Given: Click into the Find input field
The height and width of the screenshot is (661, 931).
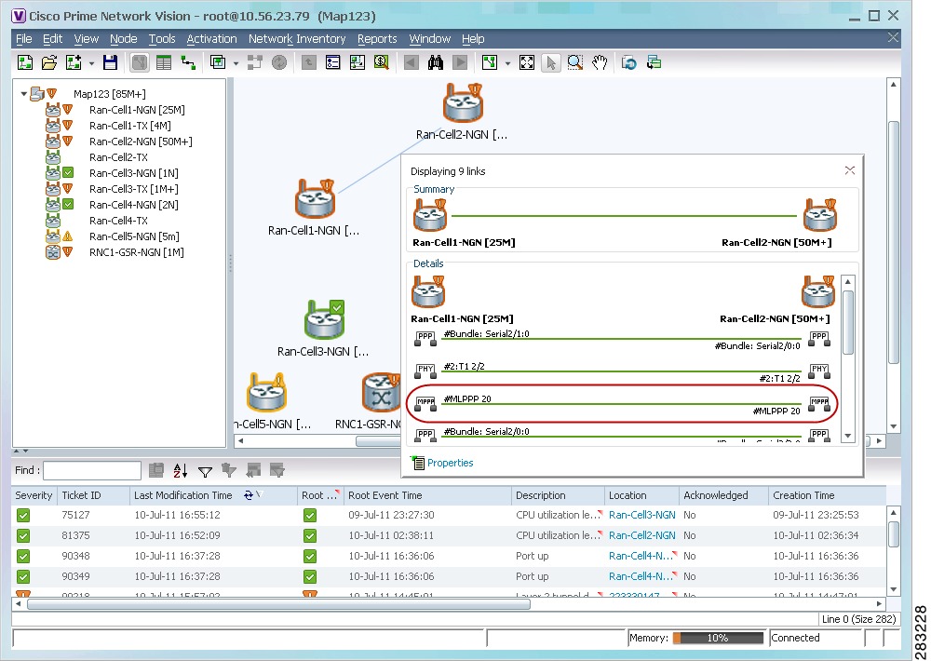Looking at the screenshot, I should click(x=92, y=470).
